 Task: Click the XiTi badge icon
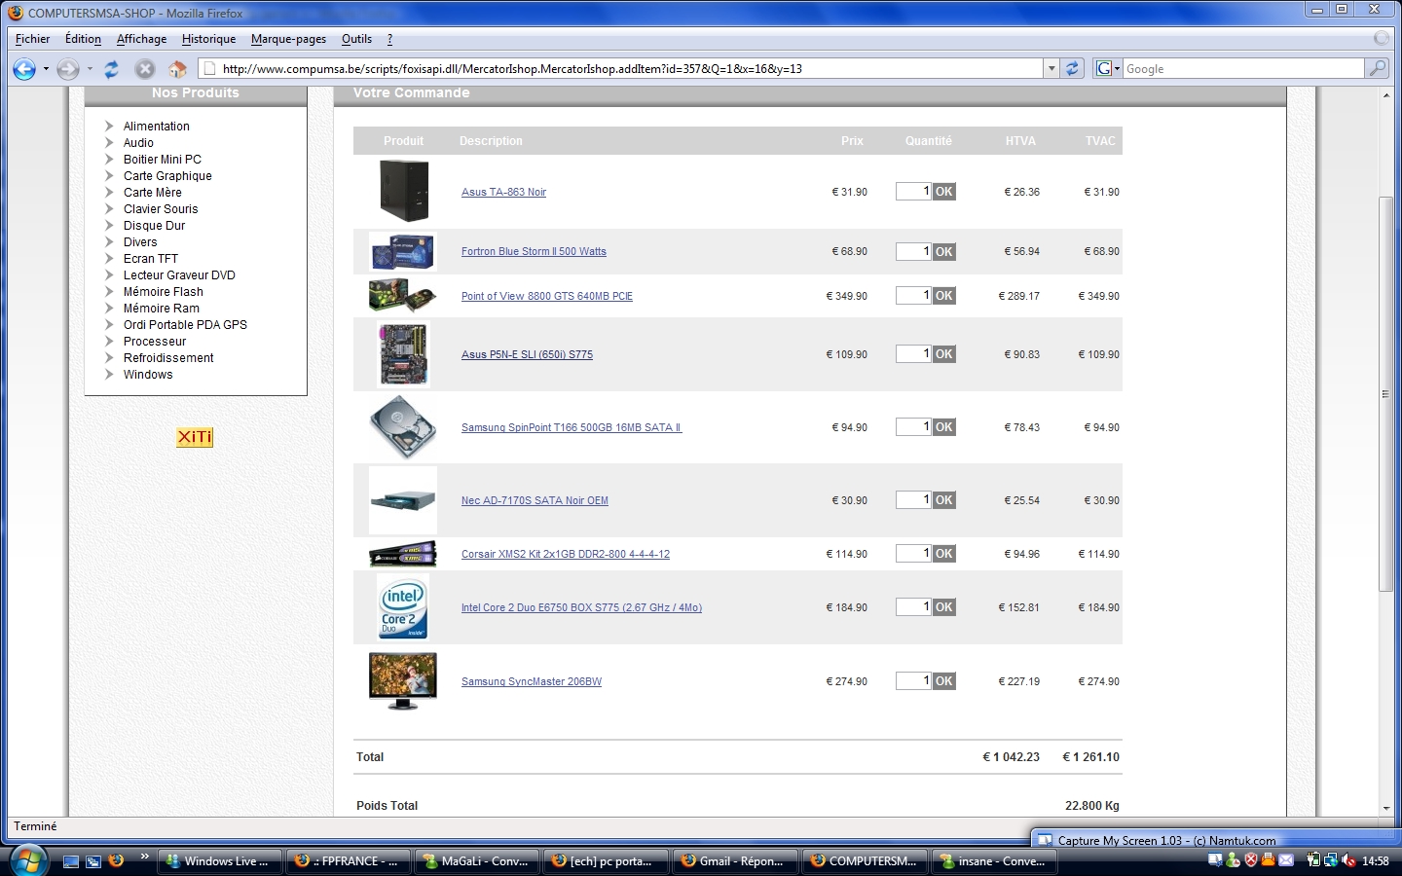click(195, 437)
